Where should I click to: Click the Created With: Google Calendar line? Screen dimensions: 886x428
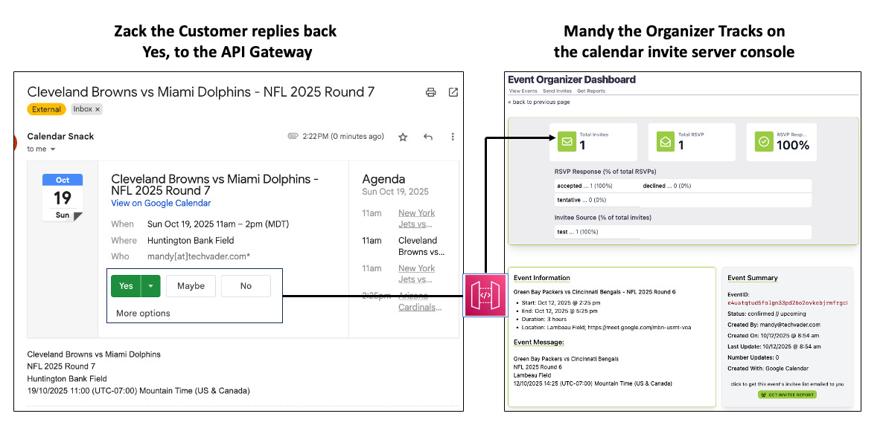(768, 369)
